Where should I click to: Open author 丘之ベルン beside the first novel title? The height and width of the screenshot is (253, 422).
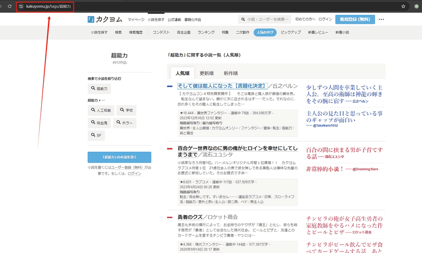coord(285,86)
